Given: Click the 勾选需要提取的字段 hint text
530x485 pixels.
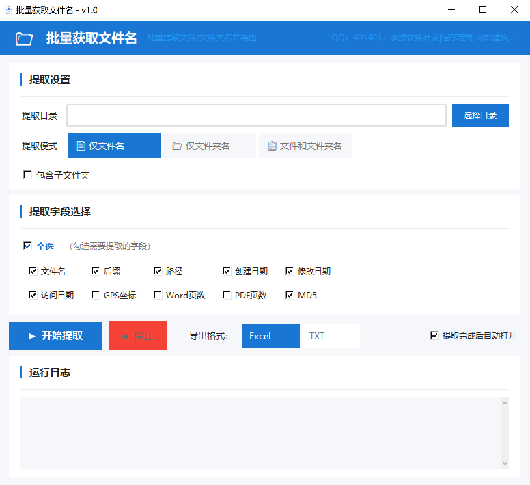Looking at the screenshot, I should (x=110, y=246).
